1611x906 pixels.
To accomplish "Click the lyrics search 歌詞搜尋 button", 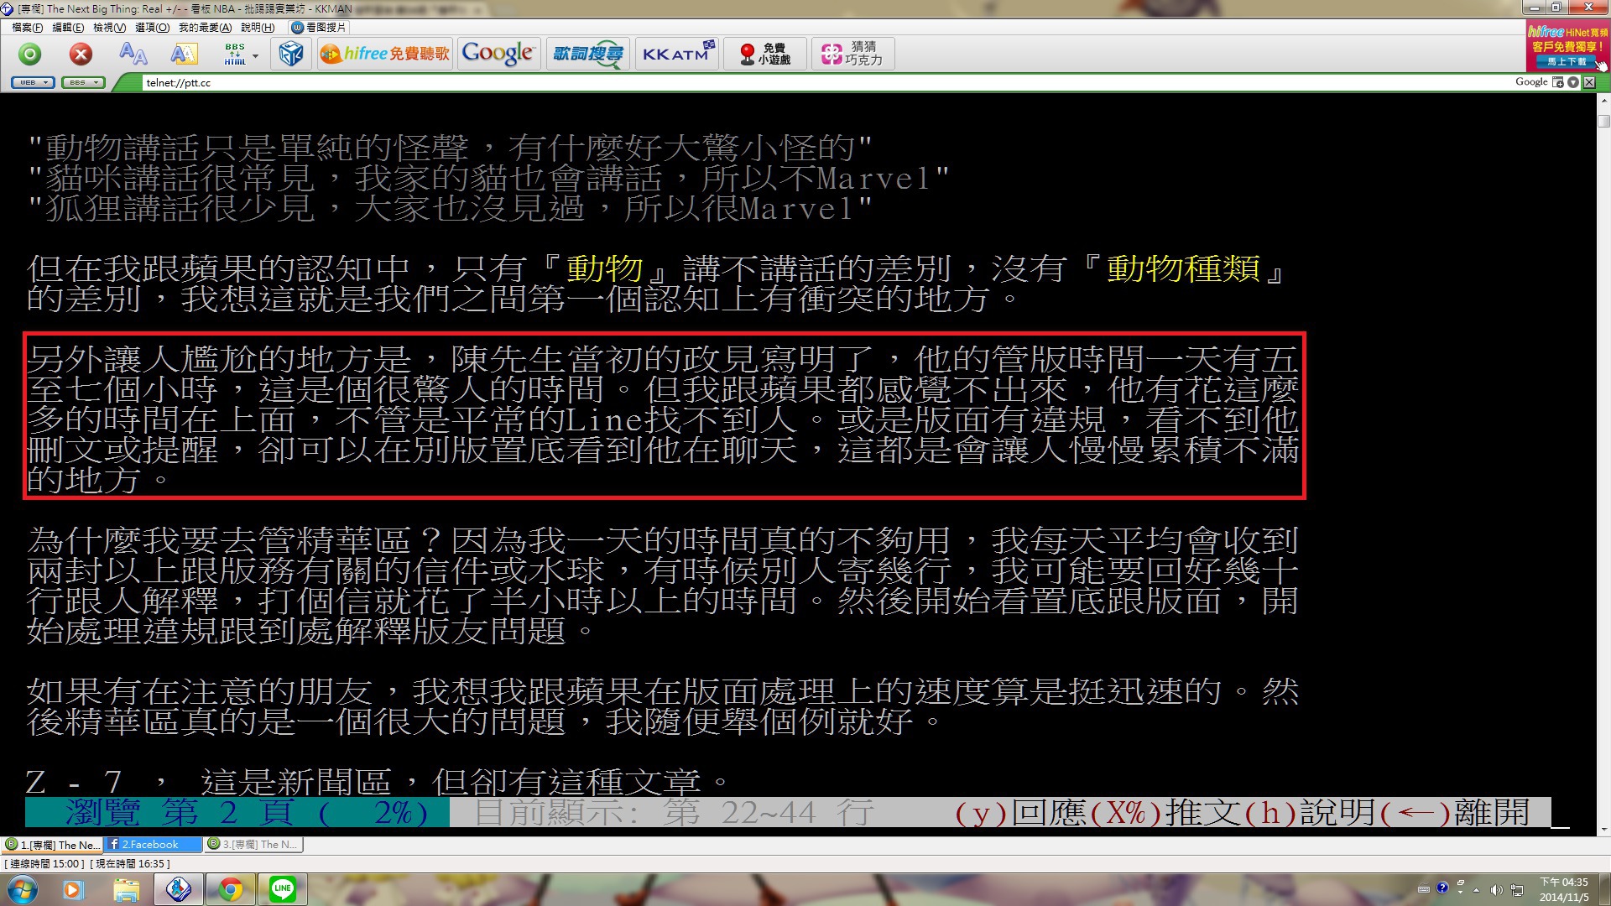I will coord(587,54).
